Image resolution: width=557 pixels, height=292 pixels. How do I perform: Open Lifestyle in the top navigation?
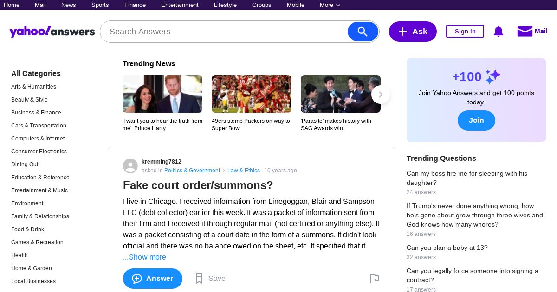point(225,5)
